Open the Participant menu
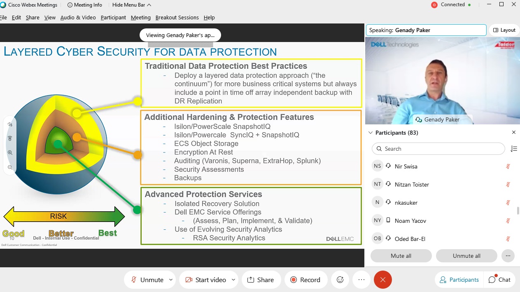 point(113,18)
